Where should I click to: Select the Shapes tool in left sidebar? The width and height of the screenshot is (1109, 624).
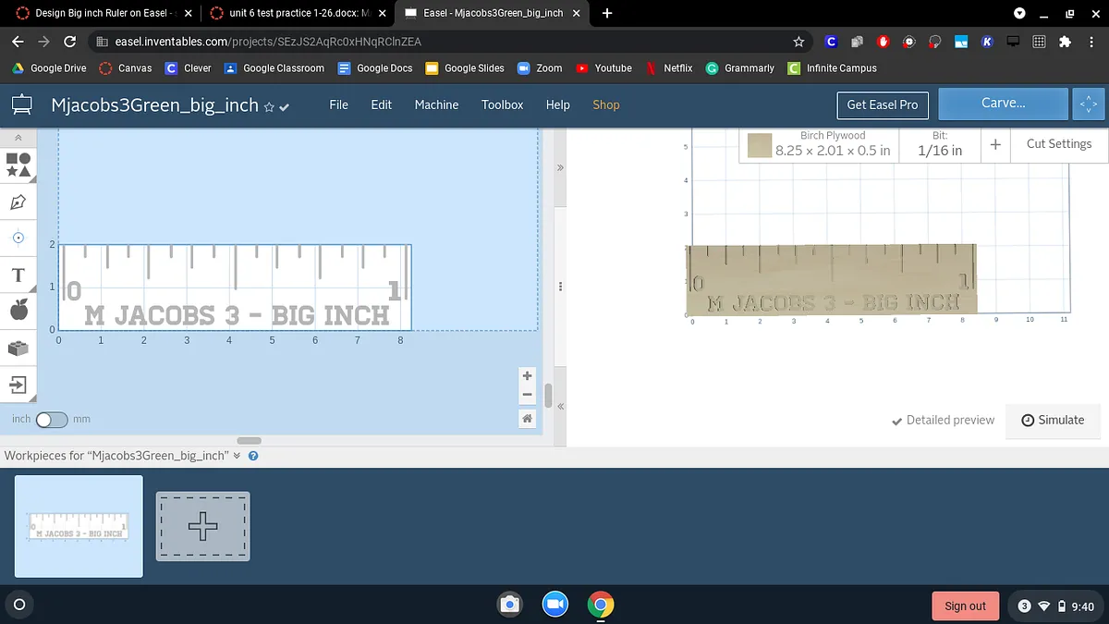pyautogui.click(x=18, y=165)
